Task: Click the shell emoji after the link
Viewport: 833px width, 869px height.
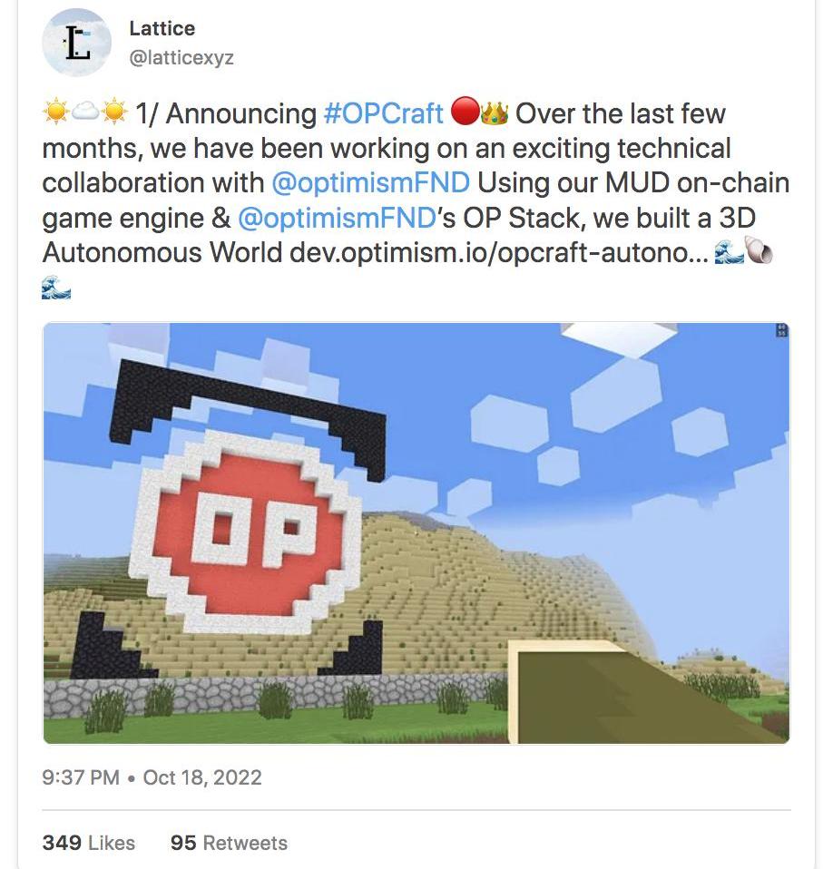Action: click(x=759, y=250)
